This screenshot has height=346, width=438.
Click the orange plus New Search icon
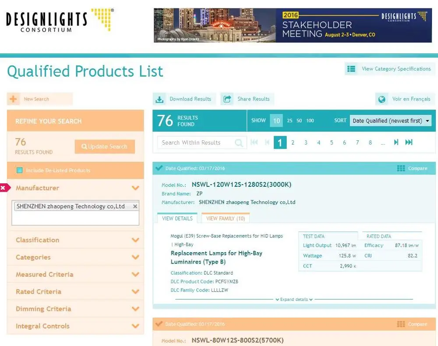tap(13, 99)
